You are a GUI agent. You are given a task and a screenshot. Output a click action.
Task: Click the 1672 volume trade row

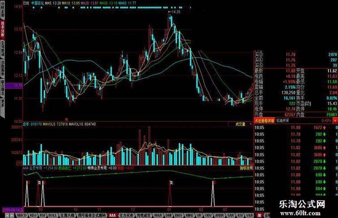tap(296, 128)
